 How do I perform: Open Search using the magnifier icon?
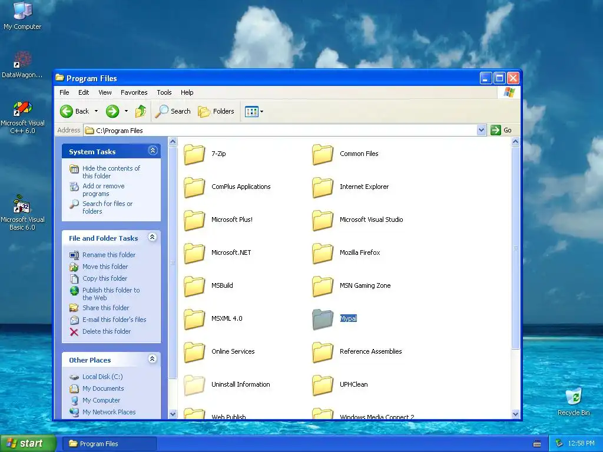coord(162,111)
